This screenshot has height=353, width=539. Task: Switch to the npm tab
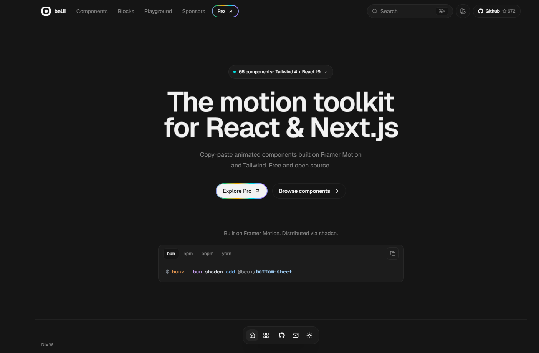tap(188, 254)
